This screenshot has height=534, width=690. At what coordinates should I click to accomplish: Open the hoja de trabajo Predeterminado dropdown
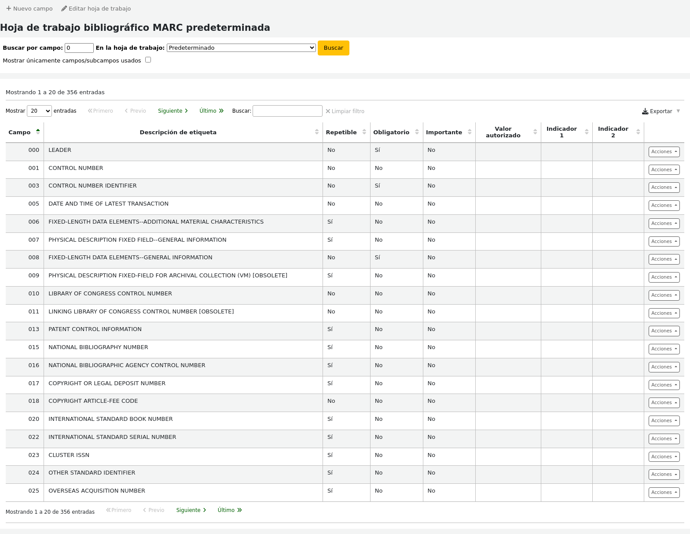coord(241,48)
